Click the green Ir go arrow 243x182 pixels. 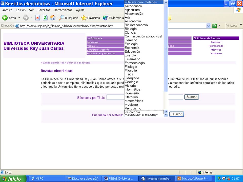tap(214, 26)
